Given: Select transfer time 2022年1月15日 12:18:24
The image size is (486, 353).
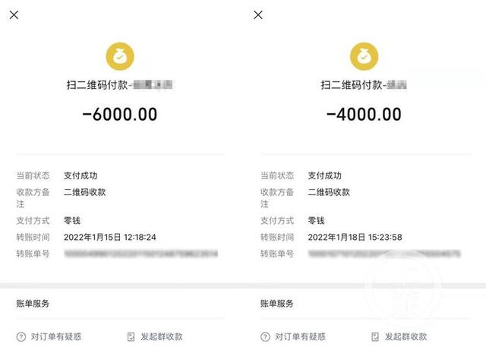Looking at the screenshot, I should [110, 237].
